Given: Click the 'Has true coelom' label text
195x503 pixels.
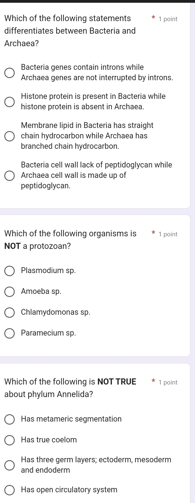Looking at the screenshot, I should tap(49, 440).
